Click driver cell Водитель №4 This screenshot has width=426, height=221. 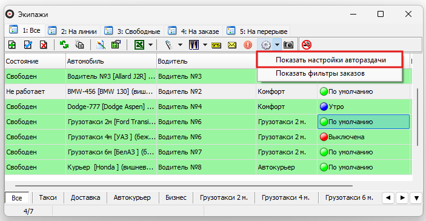(206, 107)
